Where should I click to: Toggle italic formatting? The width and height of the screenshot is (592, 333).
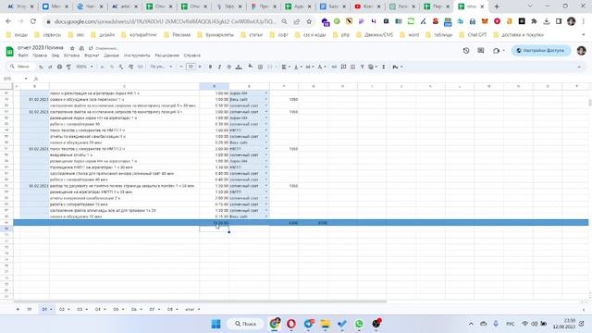219,67
